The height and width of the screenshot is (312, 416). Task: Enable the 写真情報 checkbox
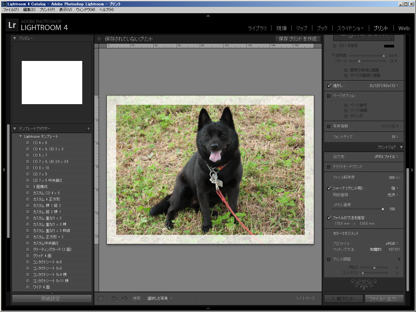pyautogui.click(x=329, y=126)
